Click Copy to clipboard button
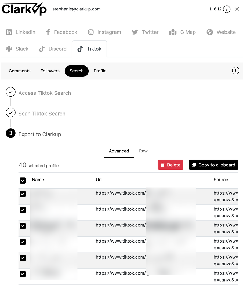The image size is (247, 285). [x=213, y=165]
